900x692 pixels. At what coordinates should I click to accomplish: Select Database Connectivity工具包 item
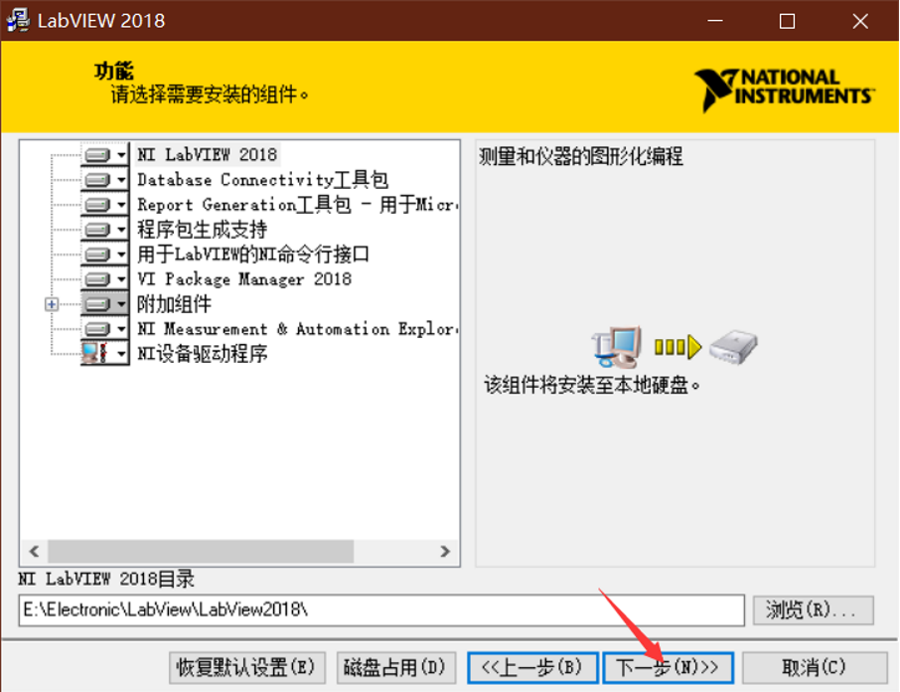pos(262,180)
